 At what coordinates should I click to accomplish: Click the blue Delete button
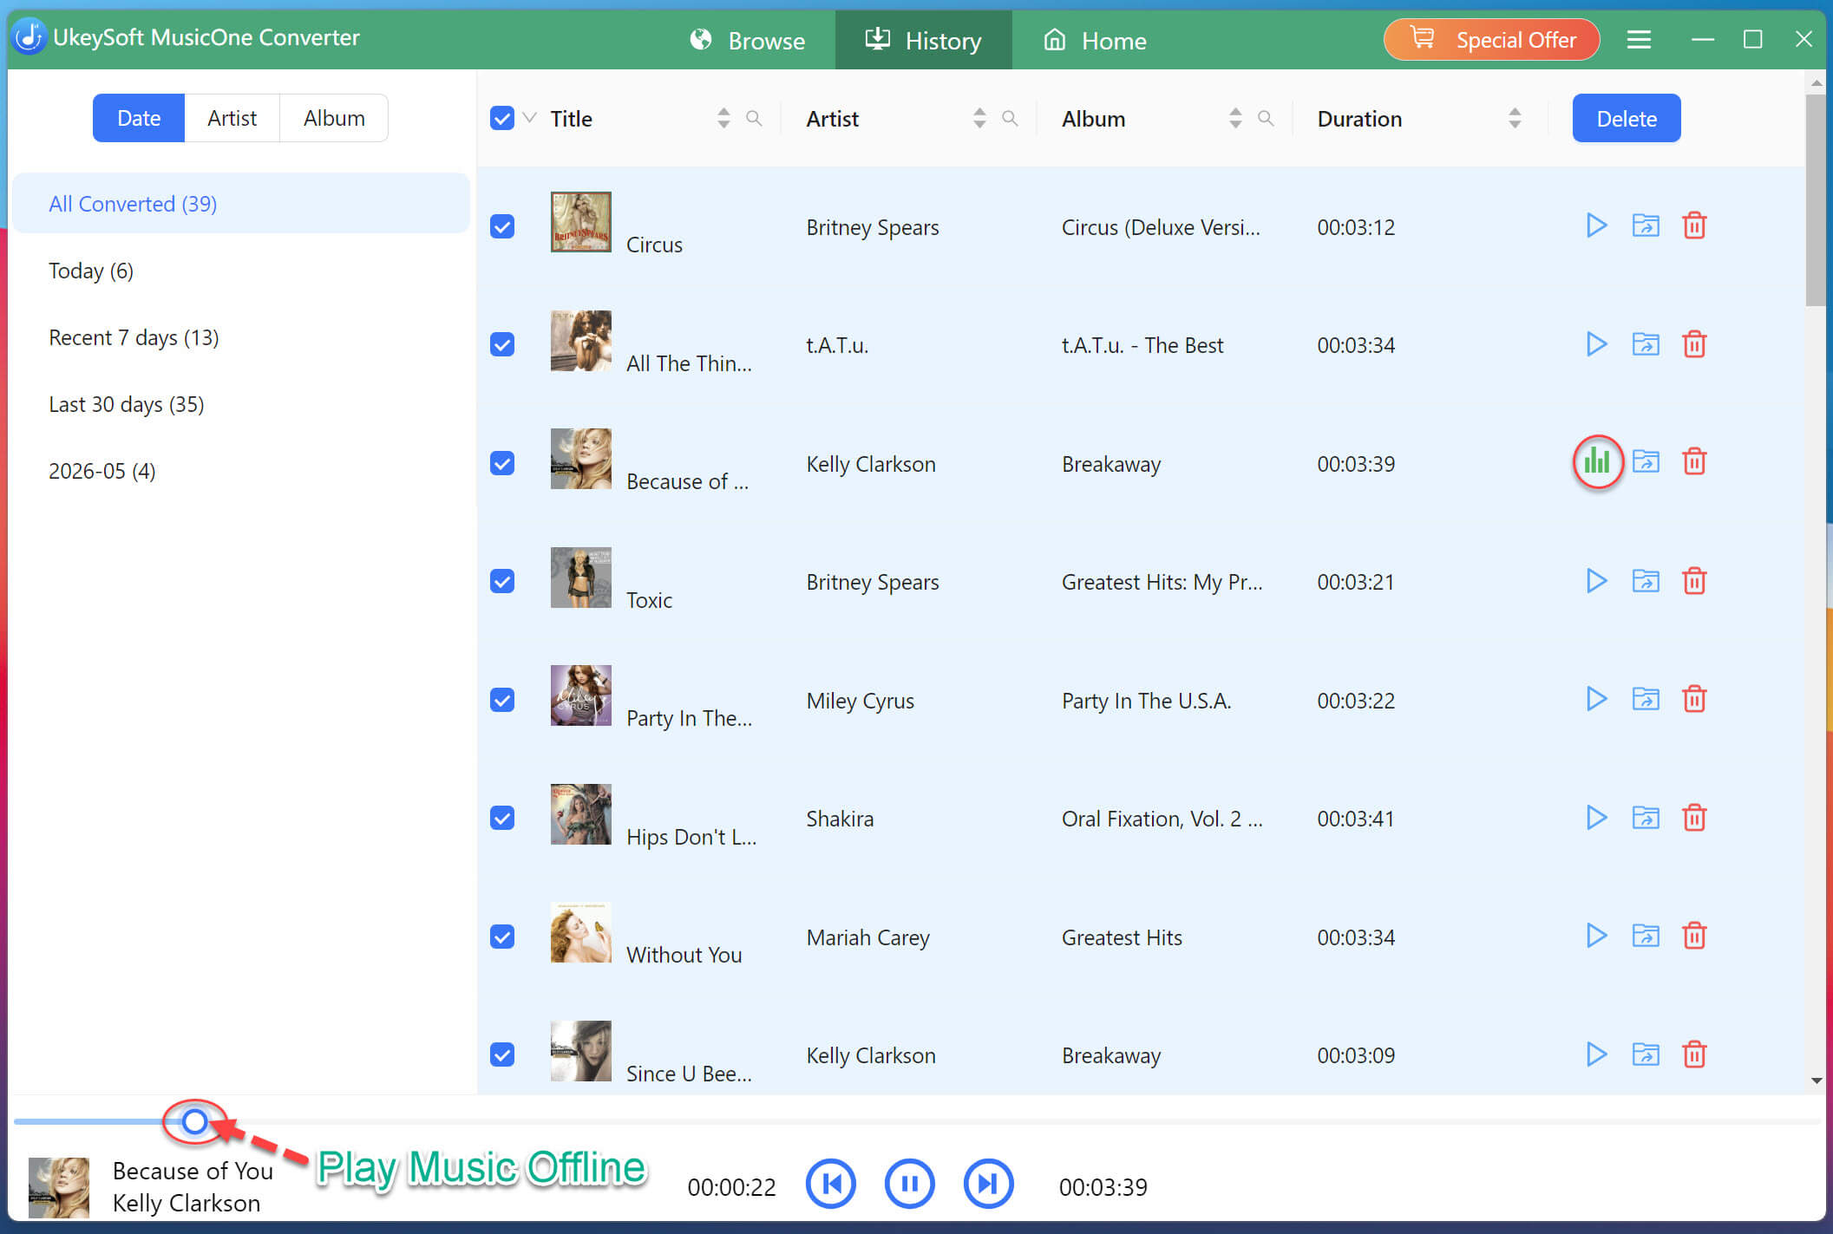[x=1627, y=118]
